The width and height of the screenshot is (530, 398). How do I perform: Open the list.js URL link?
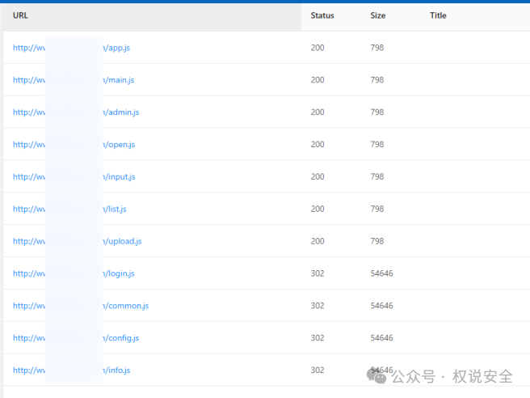tap(69, 209)
